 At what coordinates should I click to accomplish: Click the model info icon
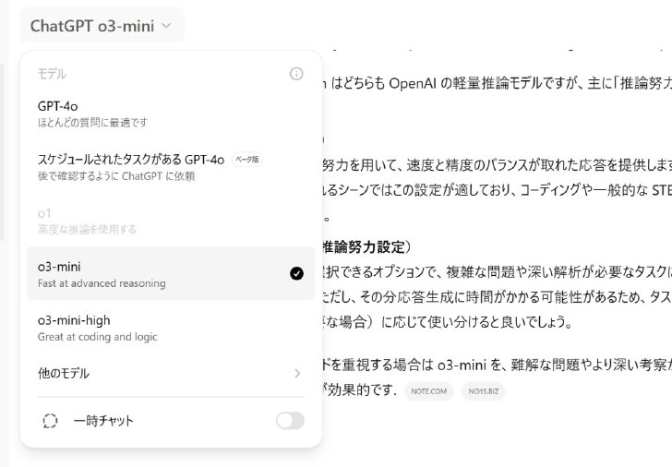296,74
